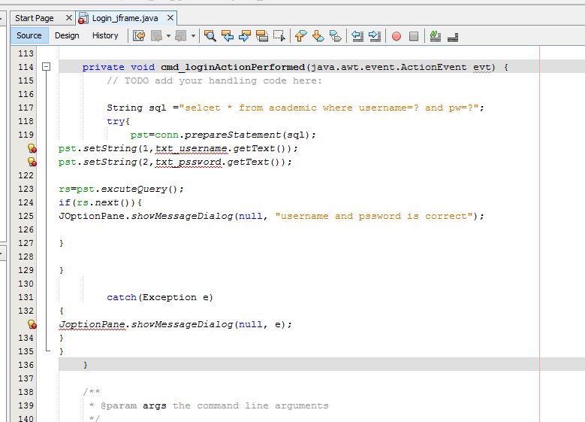Uncomment selected lines icon

453,37
